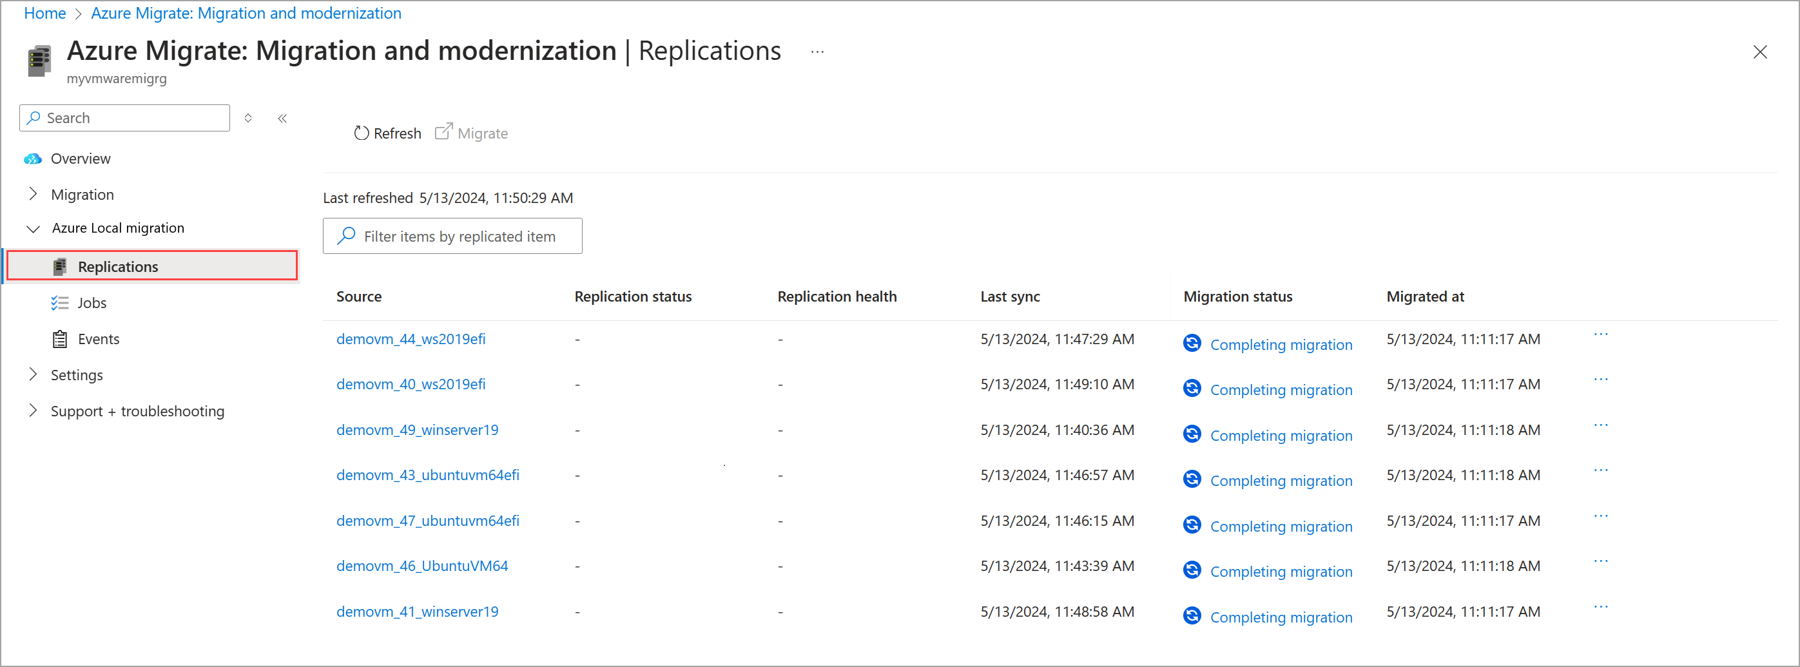This screenshot has width=1800, height=667.
Task: Click the search box sort toggle diamond
Action: point(248,118)
